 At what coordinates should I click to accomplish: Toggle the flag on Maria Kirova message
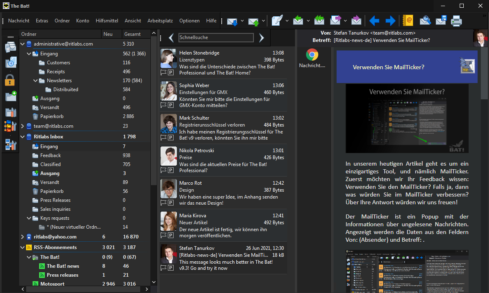click(163, 235)
